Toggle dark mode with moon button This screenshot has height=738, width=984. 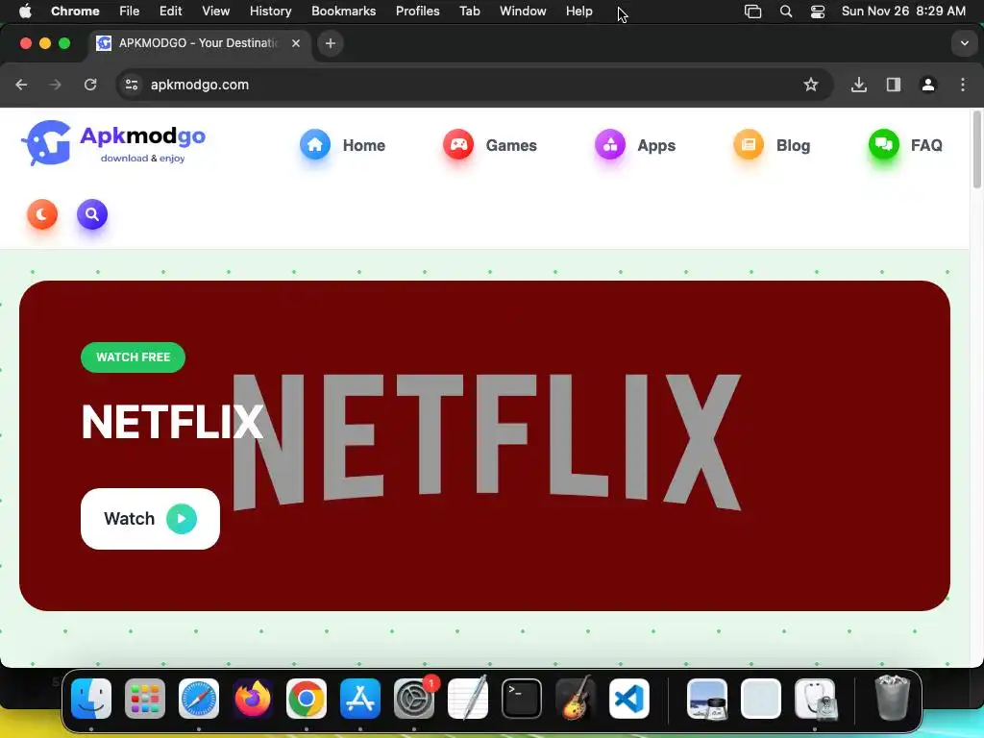42,214
